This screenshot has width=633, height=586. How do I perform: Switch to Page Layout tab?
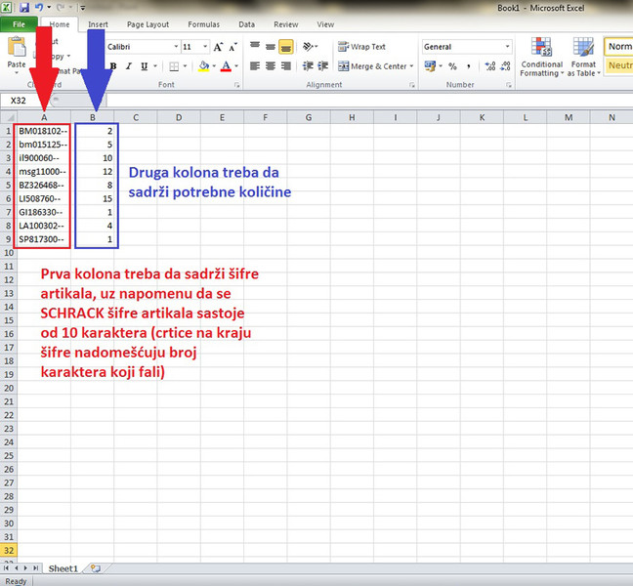tap(148, 24)
